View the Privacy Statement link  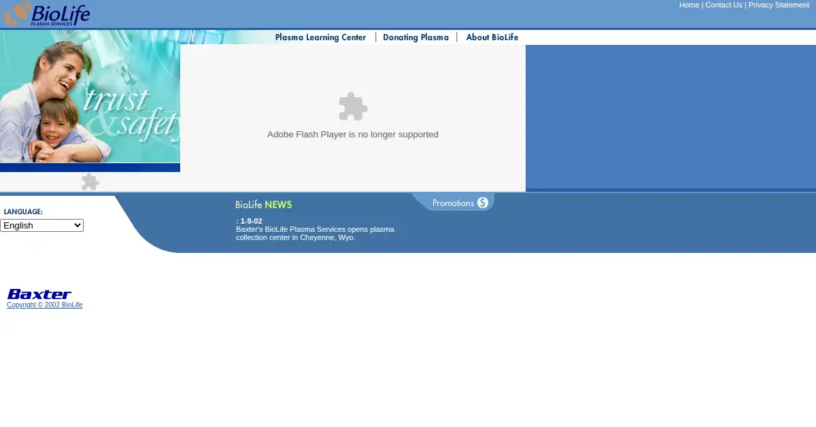click(779, 5)
